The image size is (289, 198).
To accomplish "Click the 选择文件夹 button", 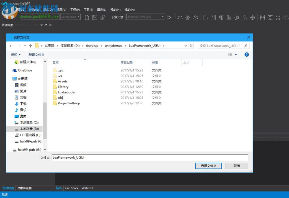I will tap(208, 166).
